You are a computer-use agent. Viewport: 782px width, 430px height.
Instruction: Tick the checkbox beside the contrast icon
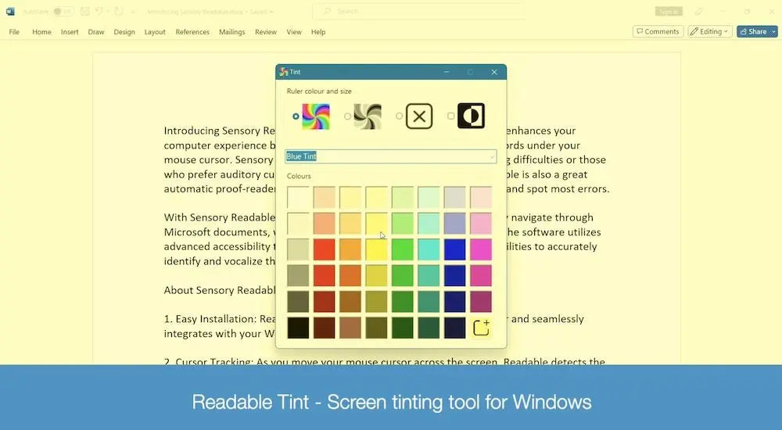click(x=451, y=116)
